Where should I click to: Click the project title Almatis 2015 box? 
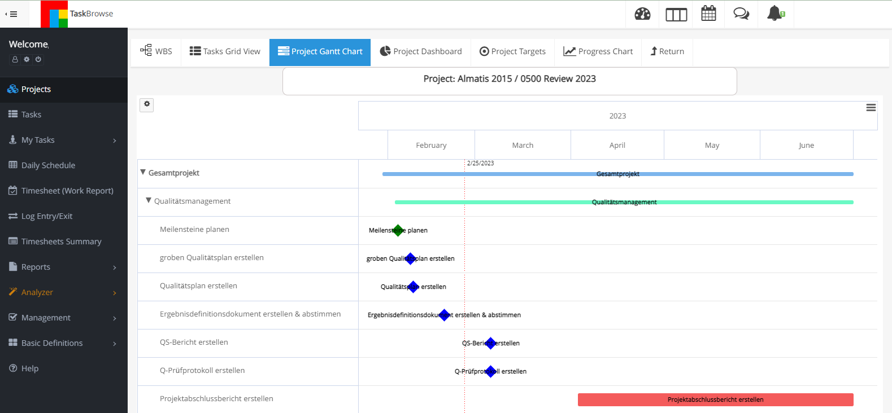coord(510,81)
